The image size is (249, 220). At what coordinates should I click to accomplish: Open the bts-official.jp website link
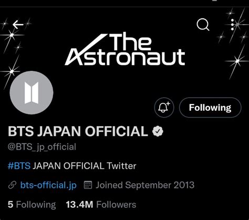(48, 185)
